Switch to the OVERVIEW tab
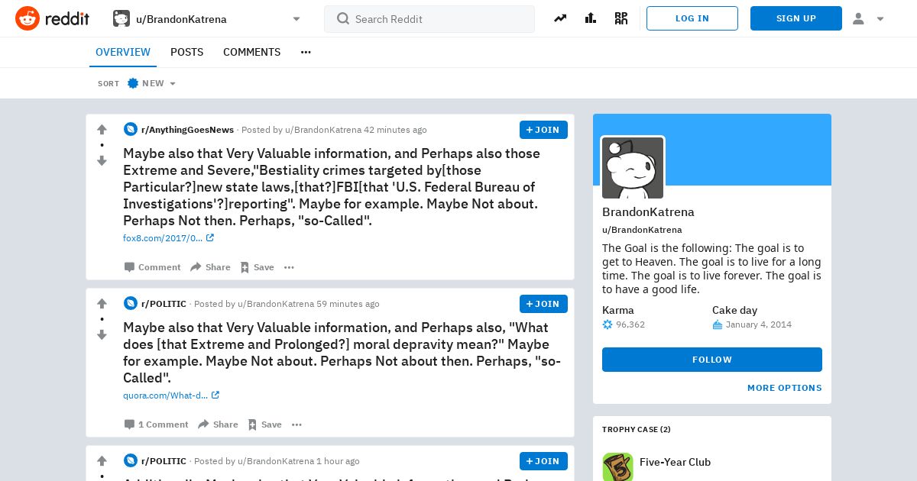The image size is (917, 481). (x=123, y=52)
